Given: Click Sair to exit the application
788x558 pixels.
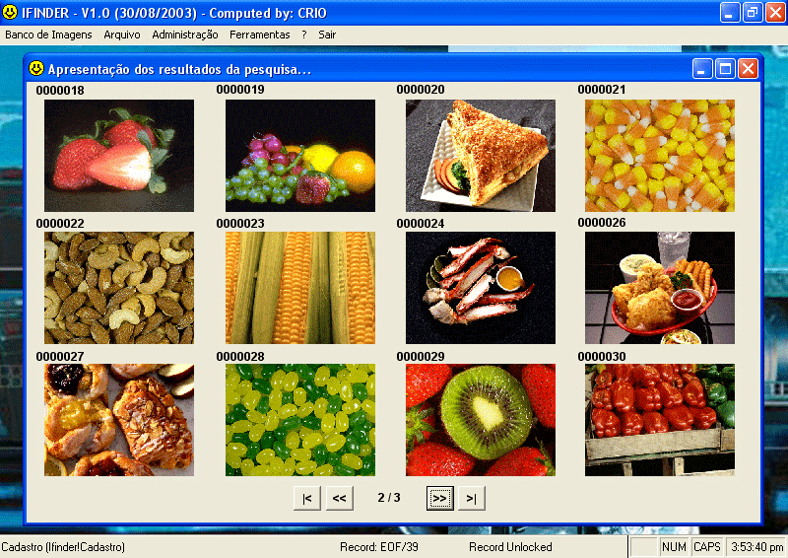Looking at the screenshot, I should (x=327, y=34).
